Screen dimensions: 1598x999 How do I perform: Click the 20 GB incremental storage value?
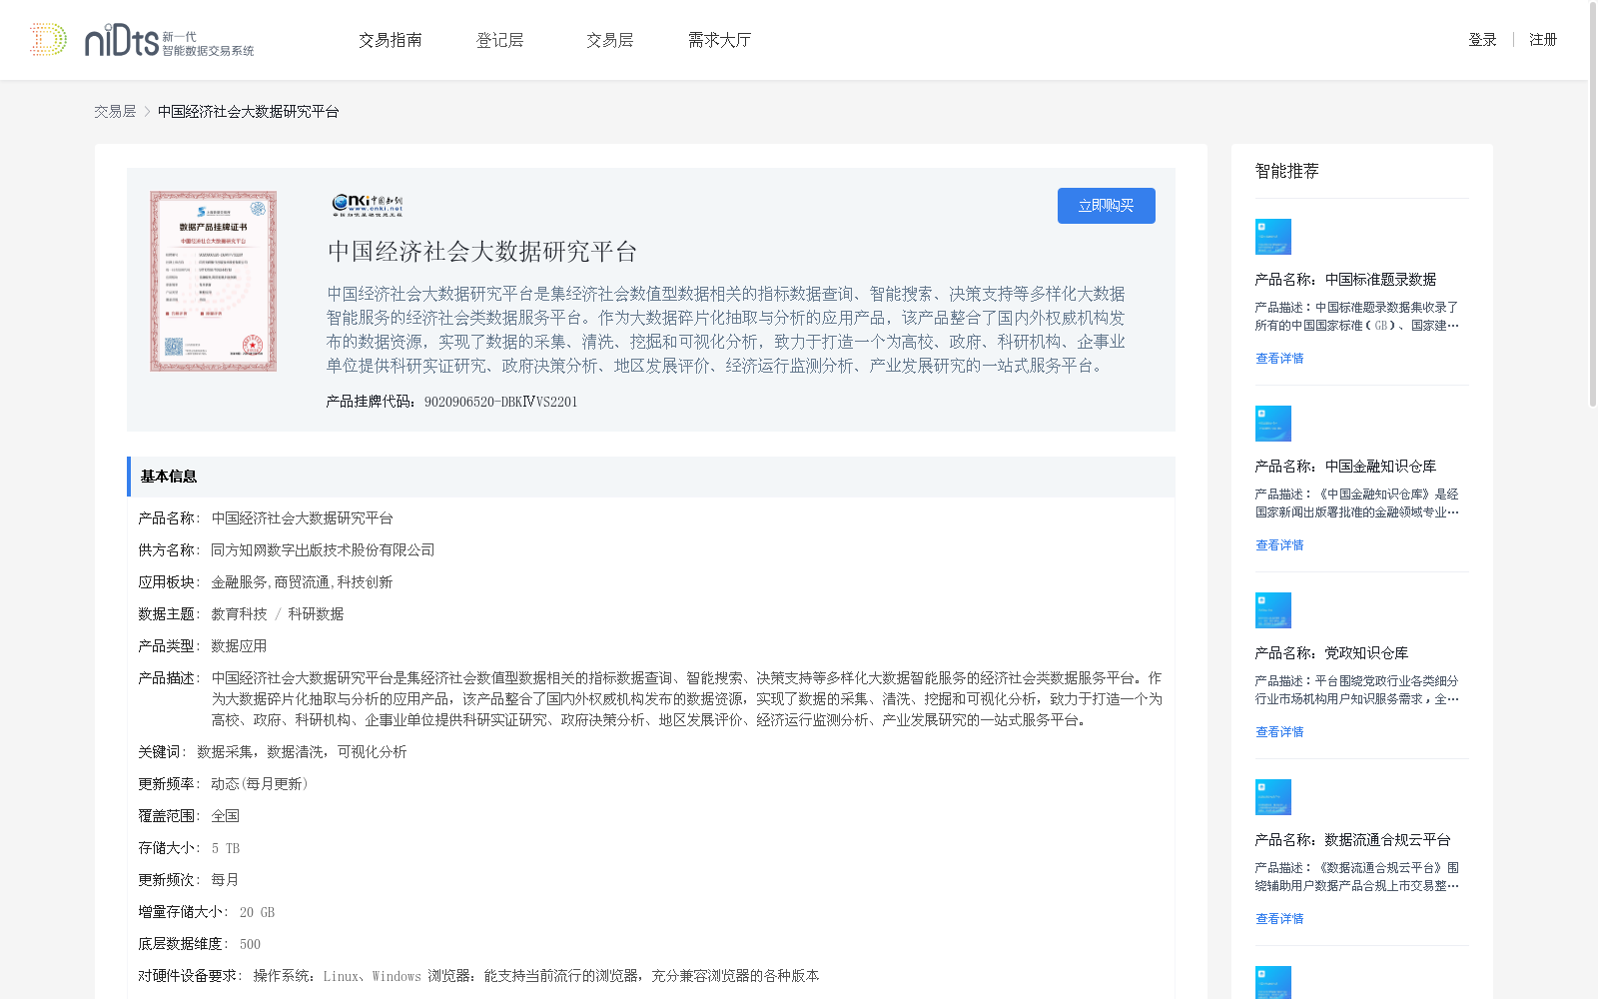coord(257,912)
